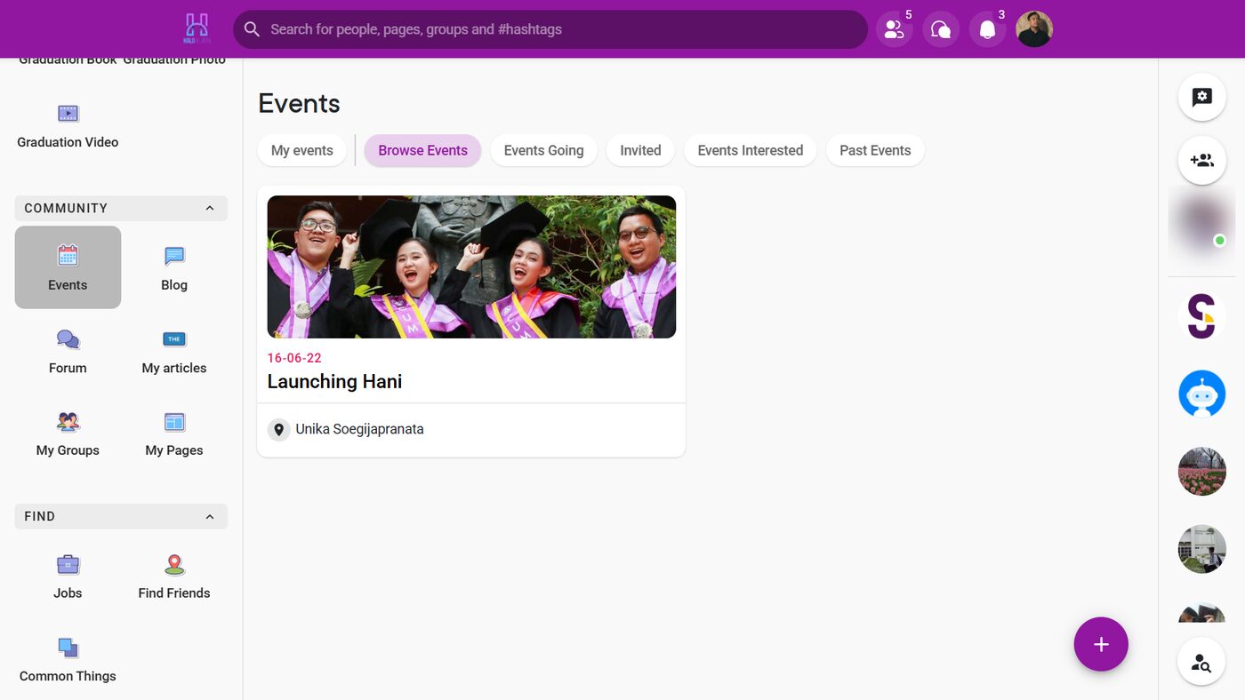Open friend requests icon with badge 5
Screen dimensions: 1245x700
click(x=895, y=29)
